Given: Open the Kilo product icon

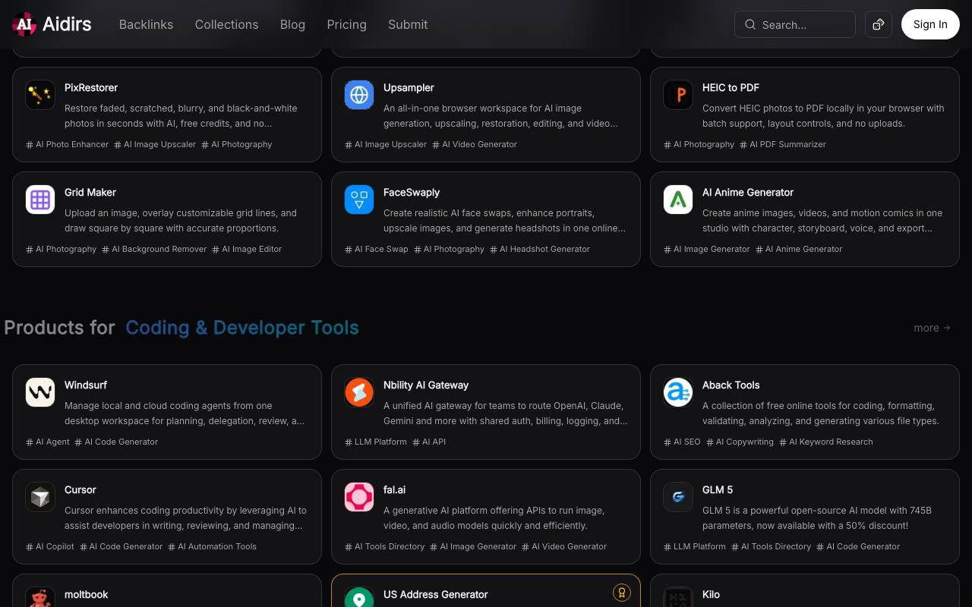Looking at the screenshot, I should [x=678, y=597].
